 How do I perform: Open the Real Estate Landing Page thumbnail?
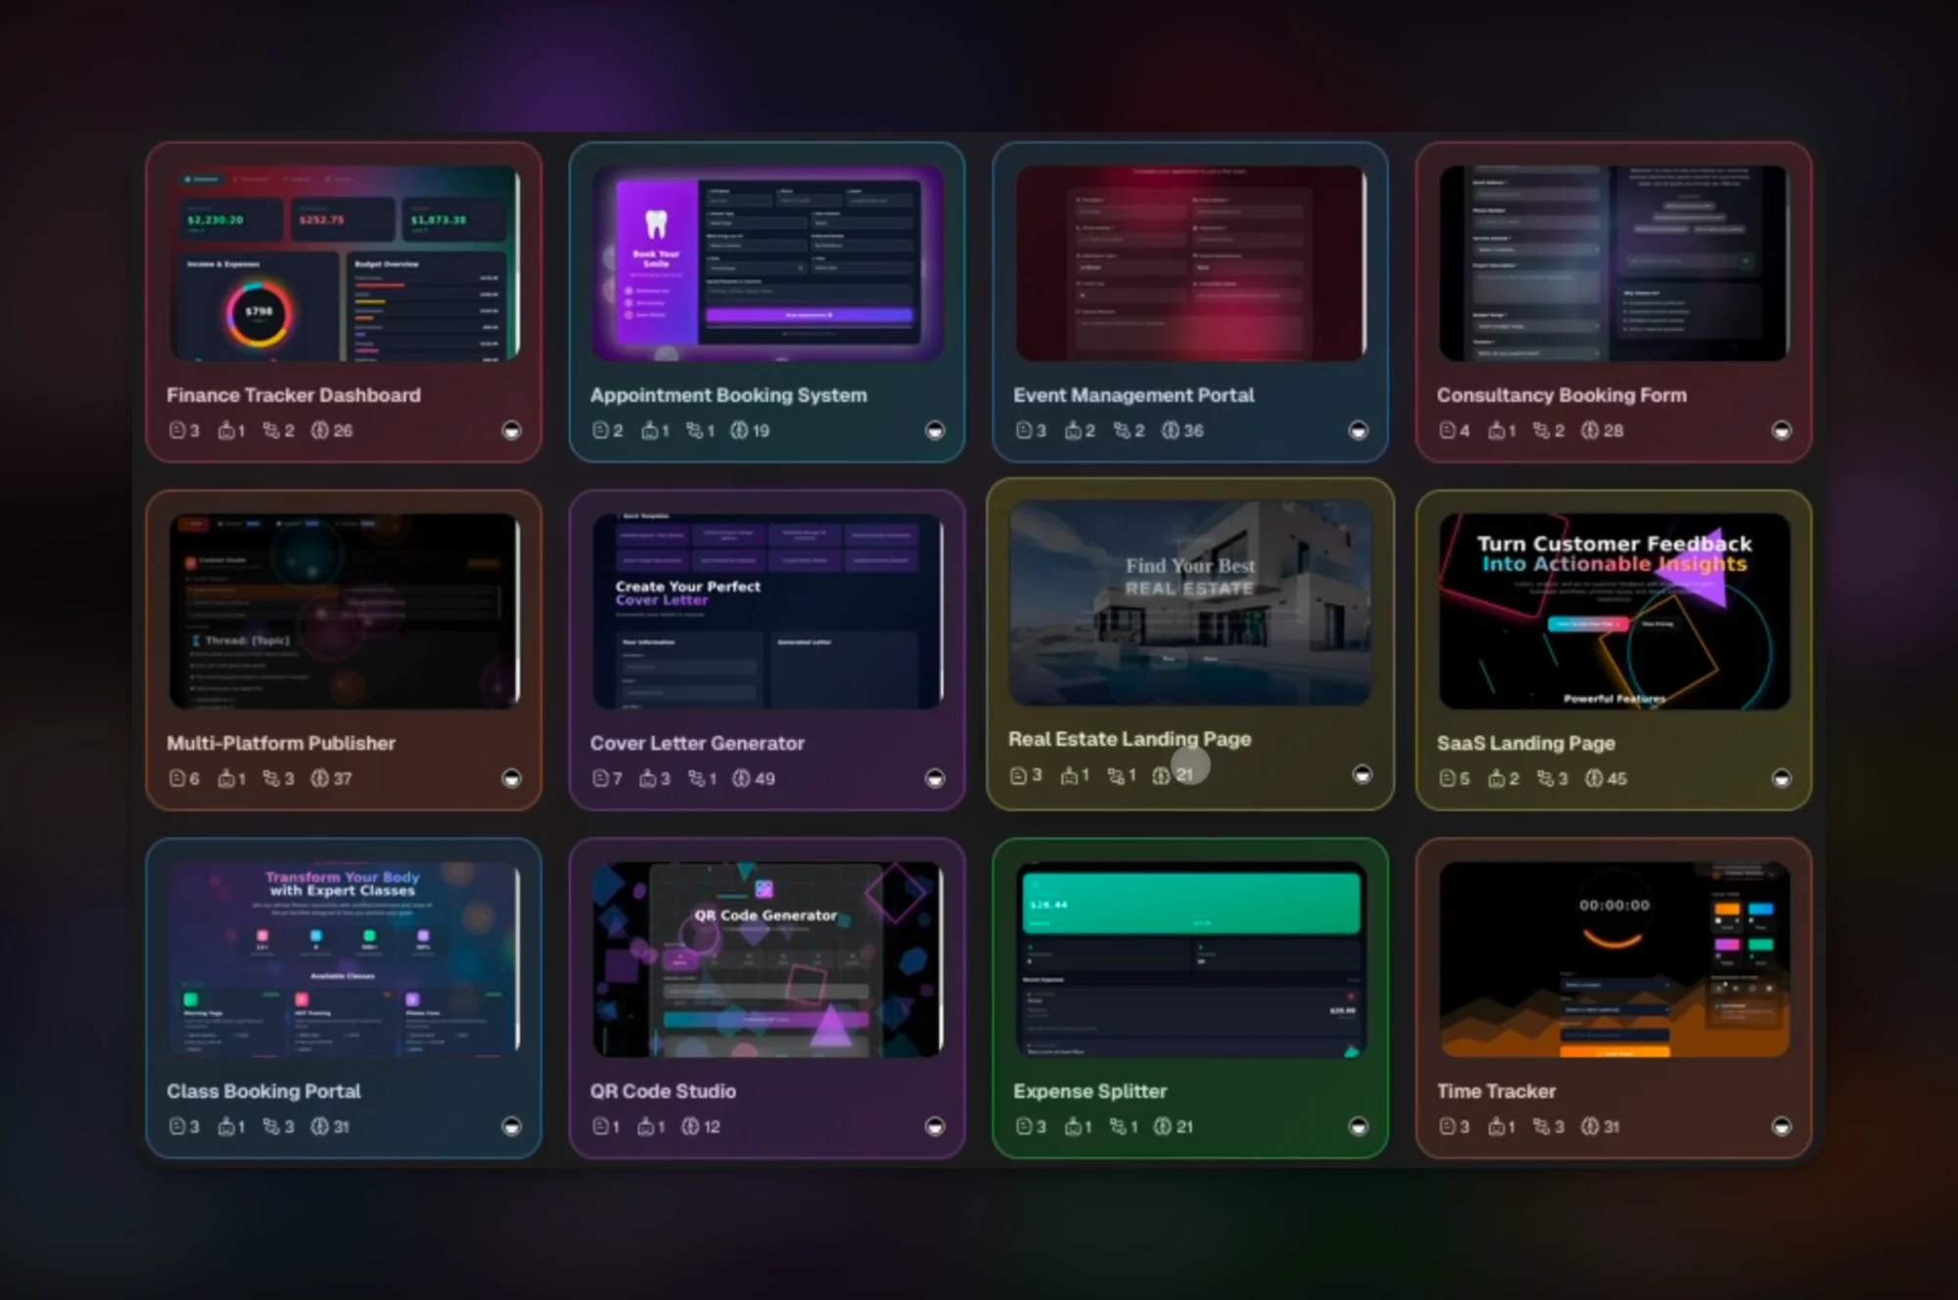tap(1190, 603)
